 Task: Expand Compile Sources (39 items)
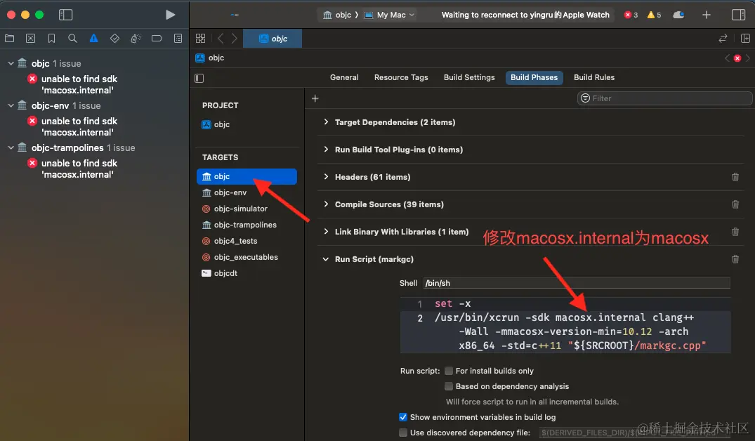[326, 204]
